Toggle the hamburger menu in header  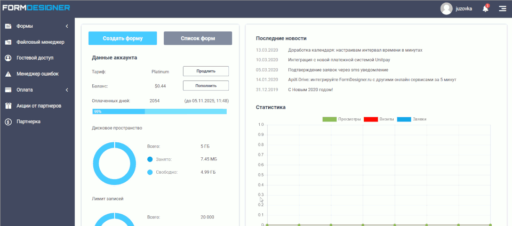[502, 9]
